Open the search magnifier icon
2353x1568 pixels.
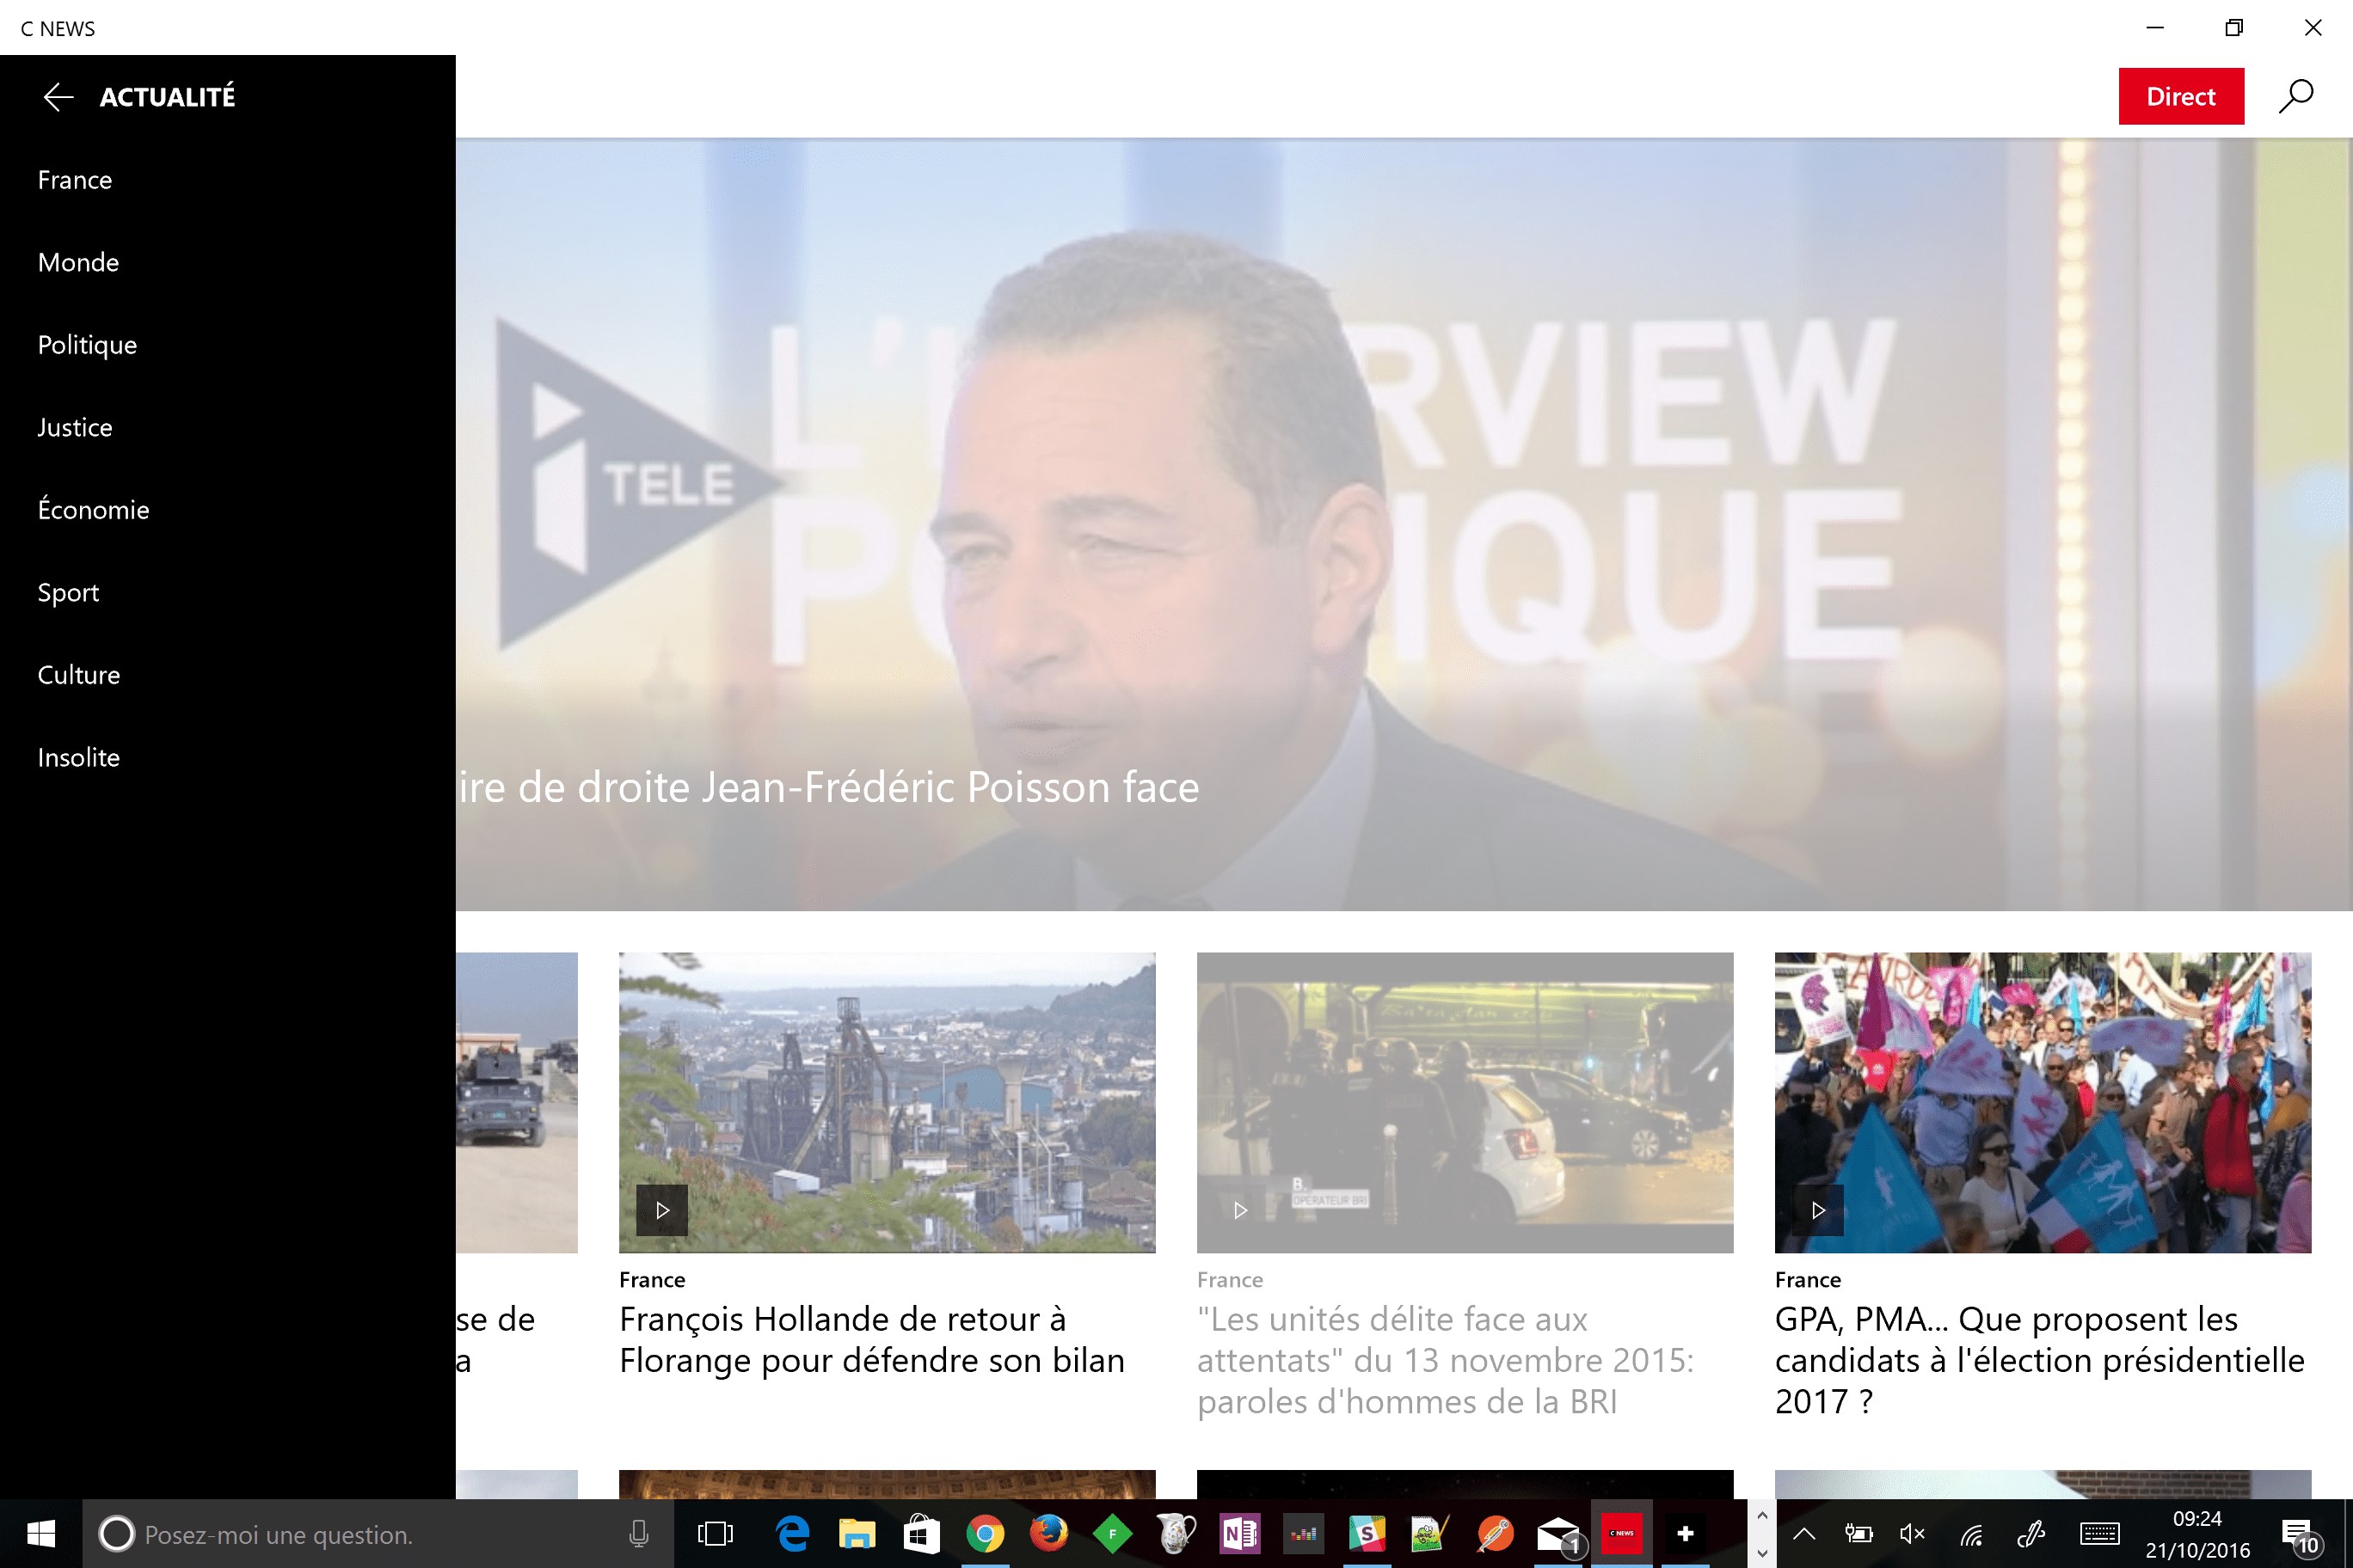[x=2295, y=97]
